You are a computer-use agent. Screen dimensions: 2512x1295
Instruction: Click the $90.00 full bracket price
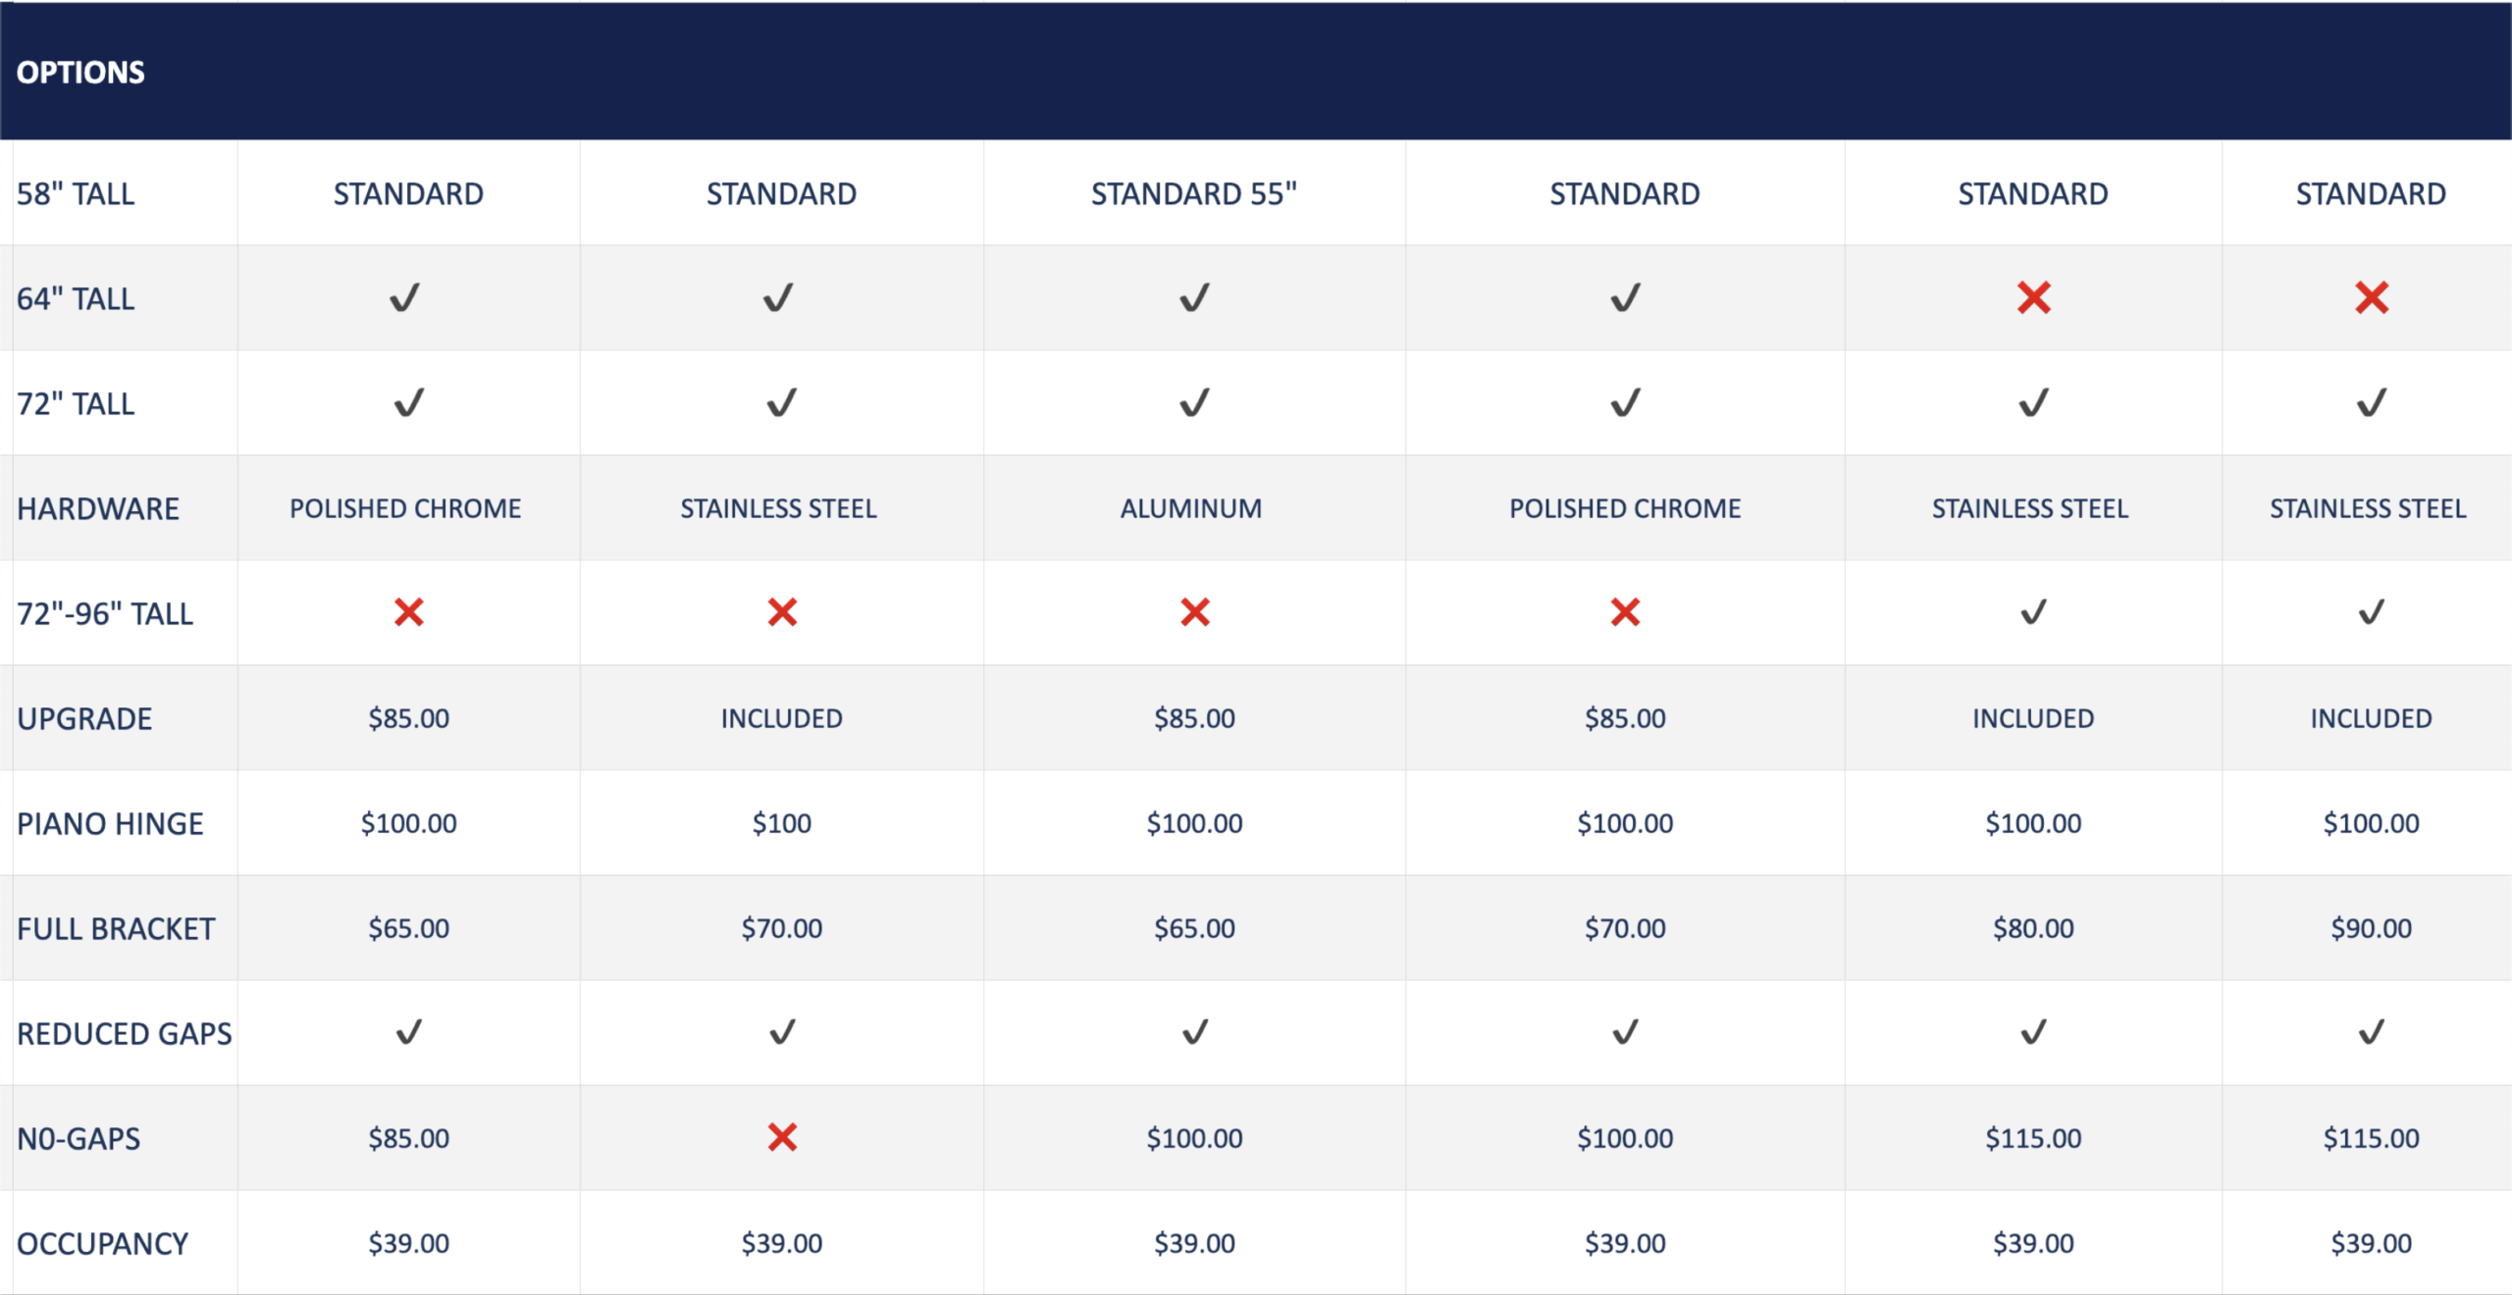pos(2371,928)
